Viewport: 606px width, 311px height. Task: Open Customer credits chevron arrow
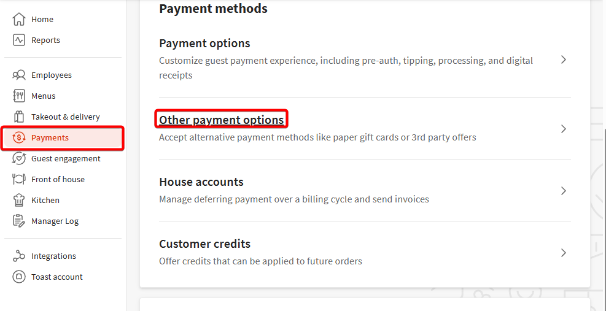pyautogui.click(x=564, y=253)
